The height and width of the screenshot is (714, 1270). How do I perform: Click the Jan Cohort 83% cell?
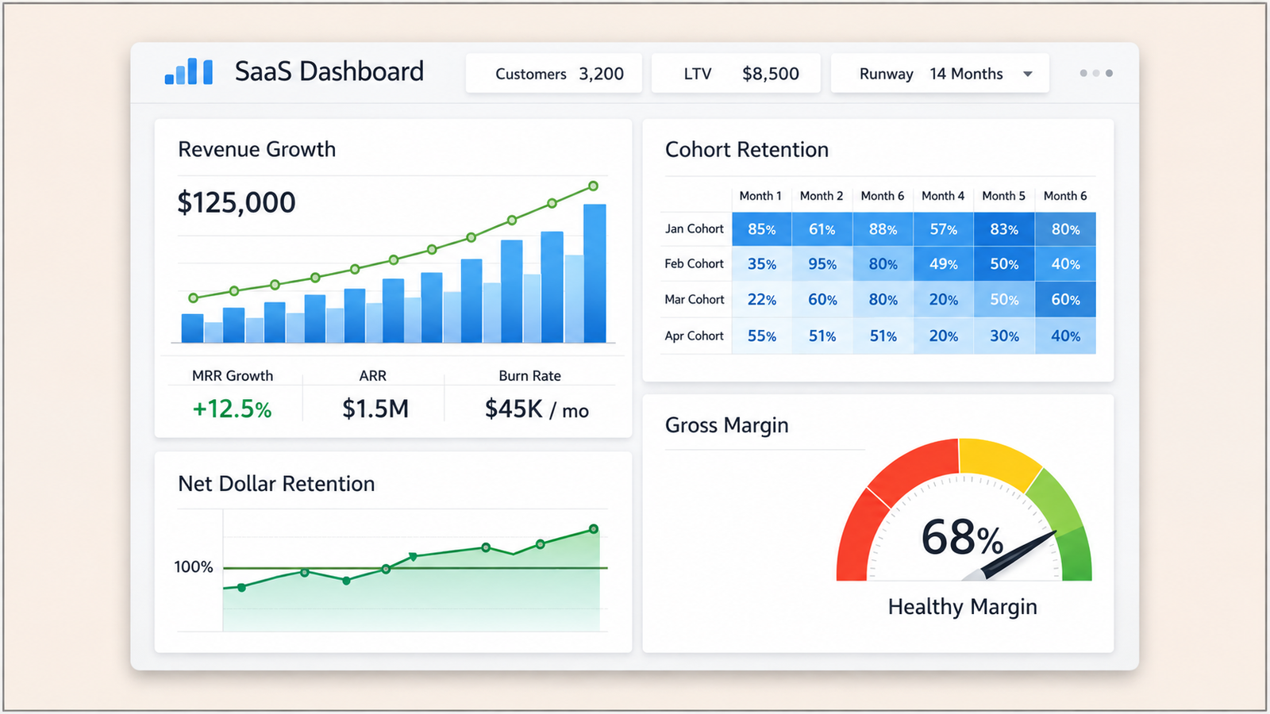tap(1004, 229)
